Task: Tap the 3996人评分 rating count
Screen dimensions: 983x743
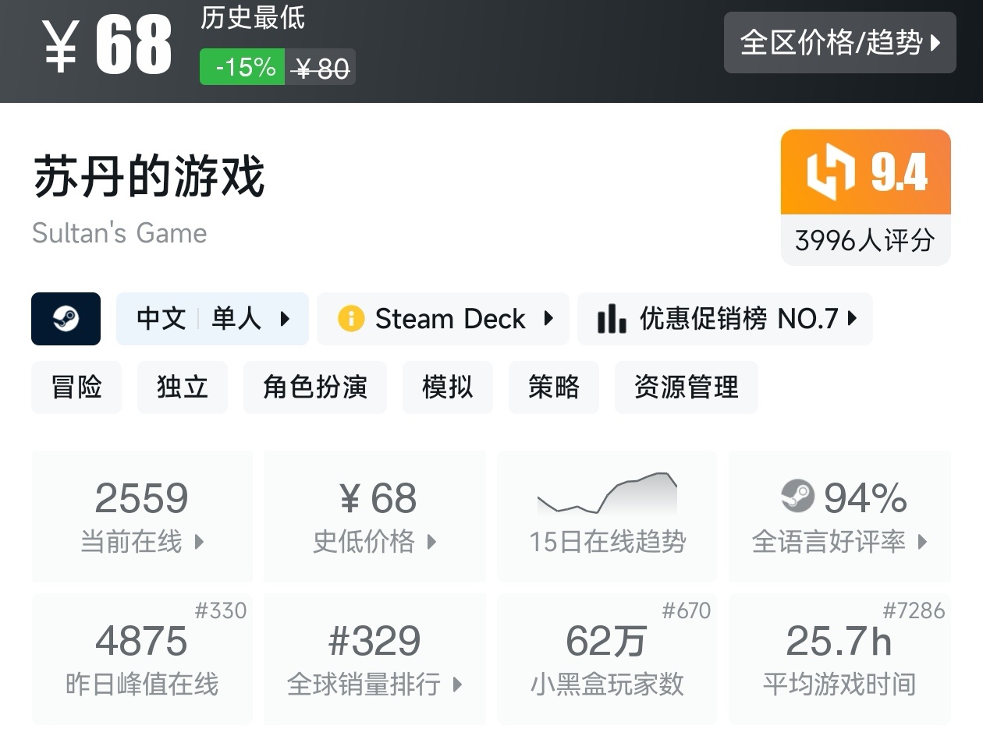Action: click(x=865, y=240)
